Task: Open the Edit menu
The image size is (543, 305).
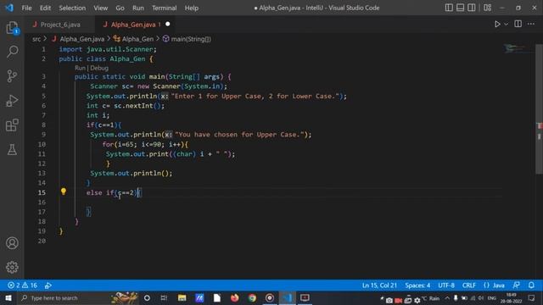Action: (45, 8)
